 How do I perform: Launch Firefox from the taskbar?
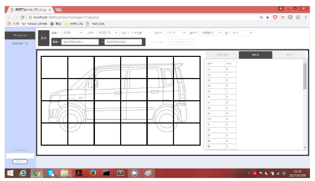93,173
